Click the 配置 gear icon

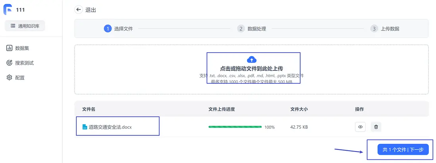pyautogui.click(x=10, y=78)
